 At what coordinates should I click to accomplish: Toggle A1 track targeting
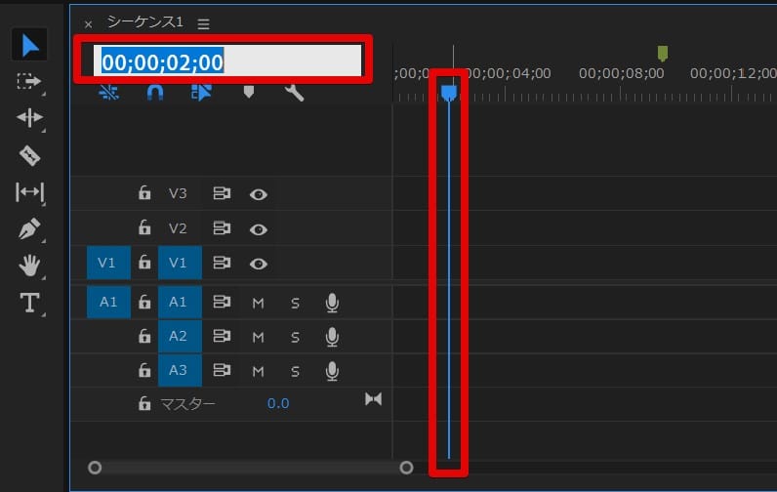point(180,302)
